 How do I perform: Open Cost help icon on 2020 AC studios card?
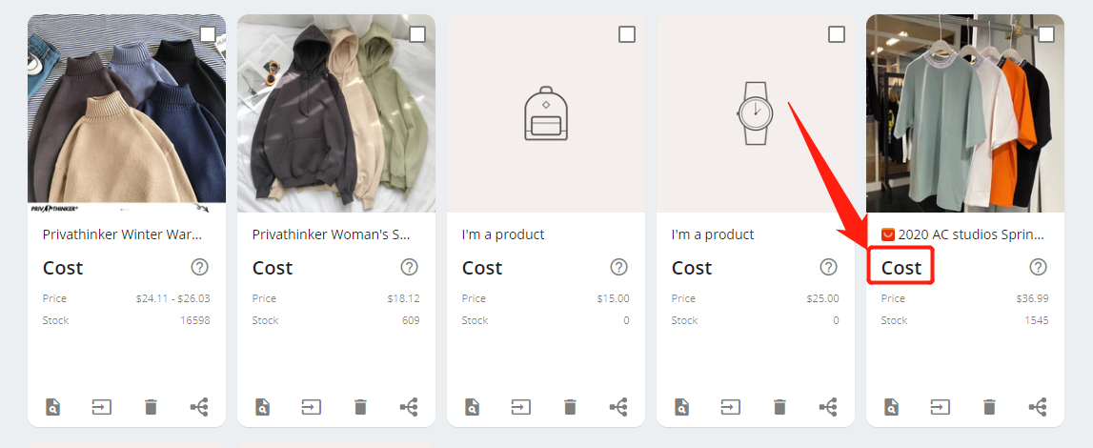tap(1038, 267)
